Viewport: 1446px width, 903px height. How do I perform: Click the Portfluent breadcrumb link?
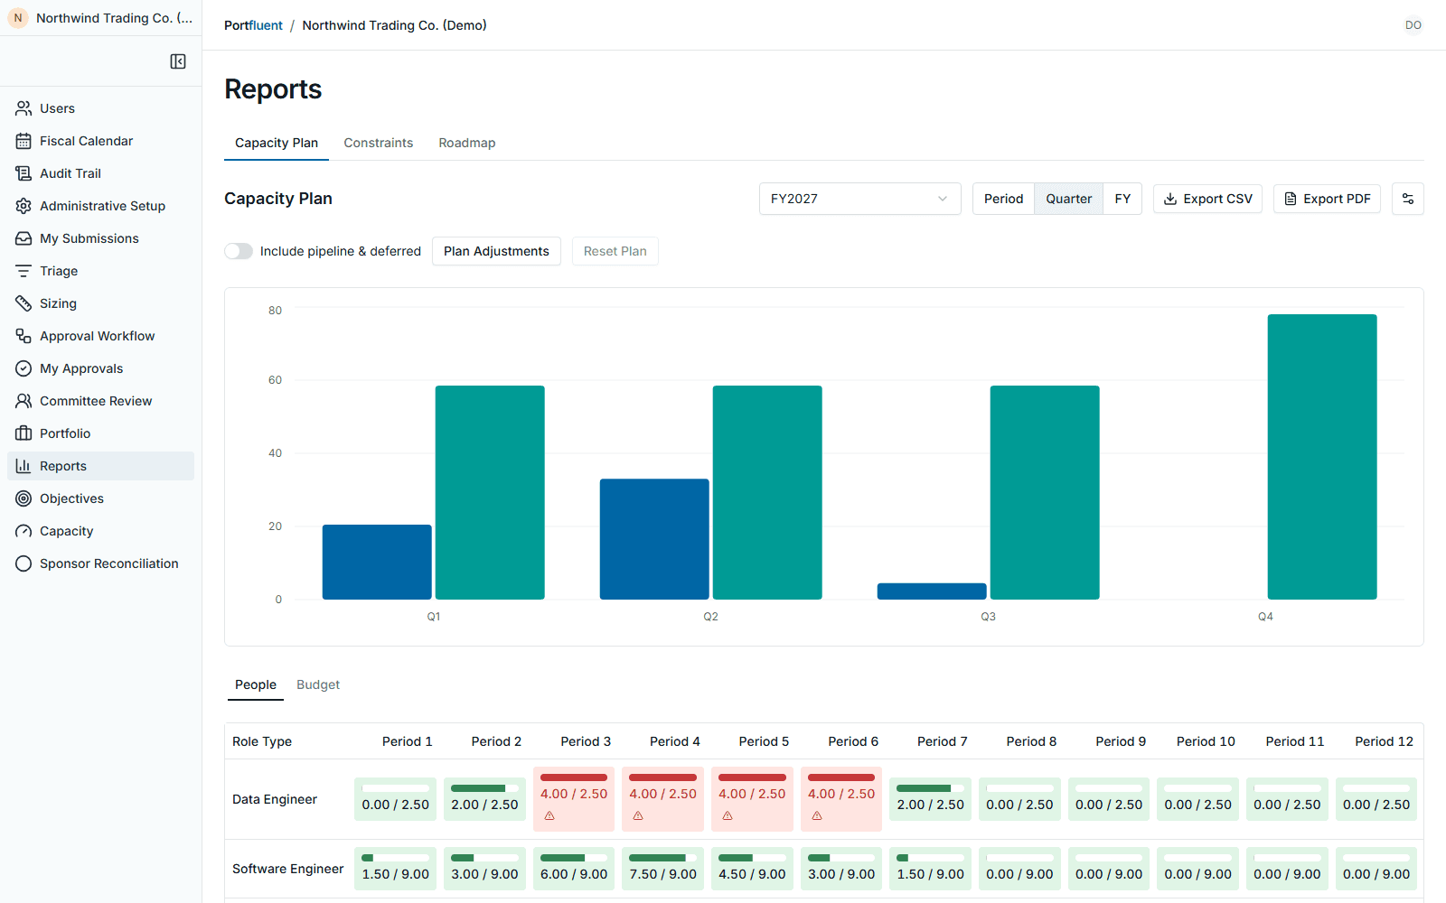point(253,25)
